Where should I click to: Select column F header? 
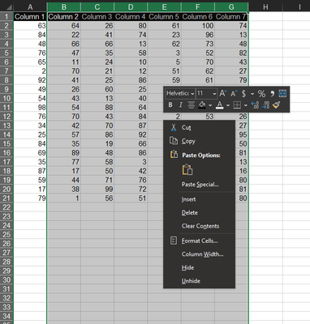click(x=198, y=7)
